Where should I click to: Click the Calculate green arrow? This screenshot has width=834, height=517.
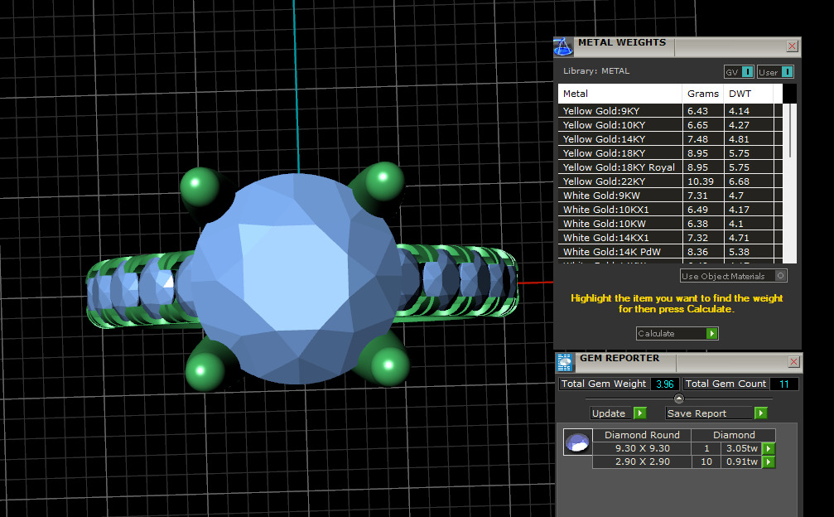point(711,334)
